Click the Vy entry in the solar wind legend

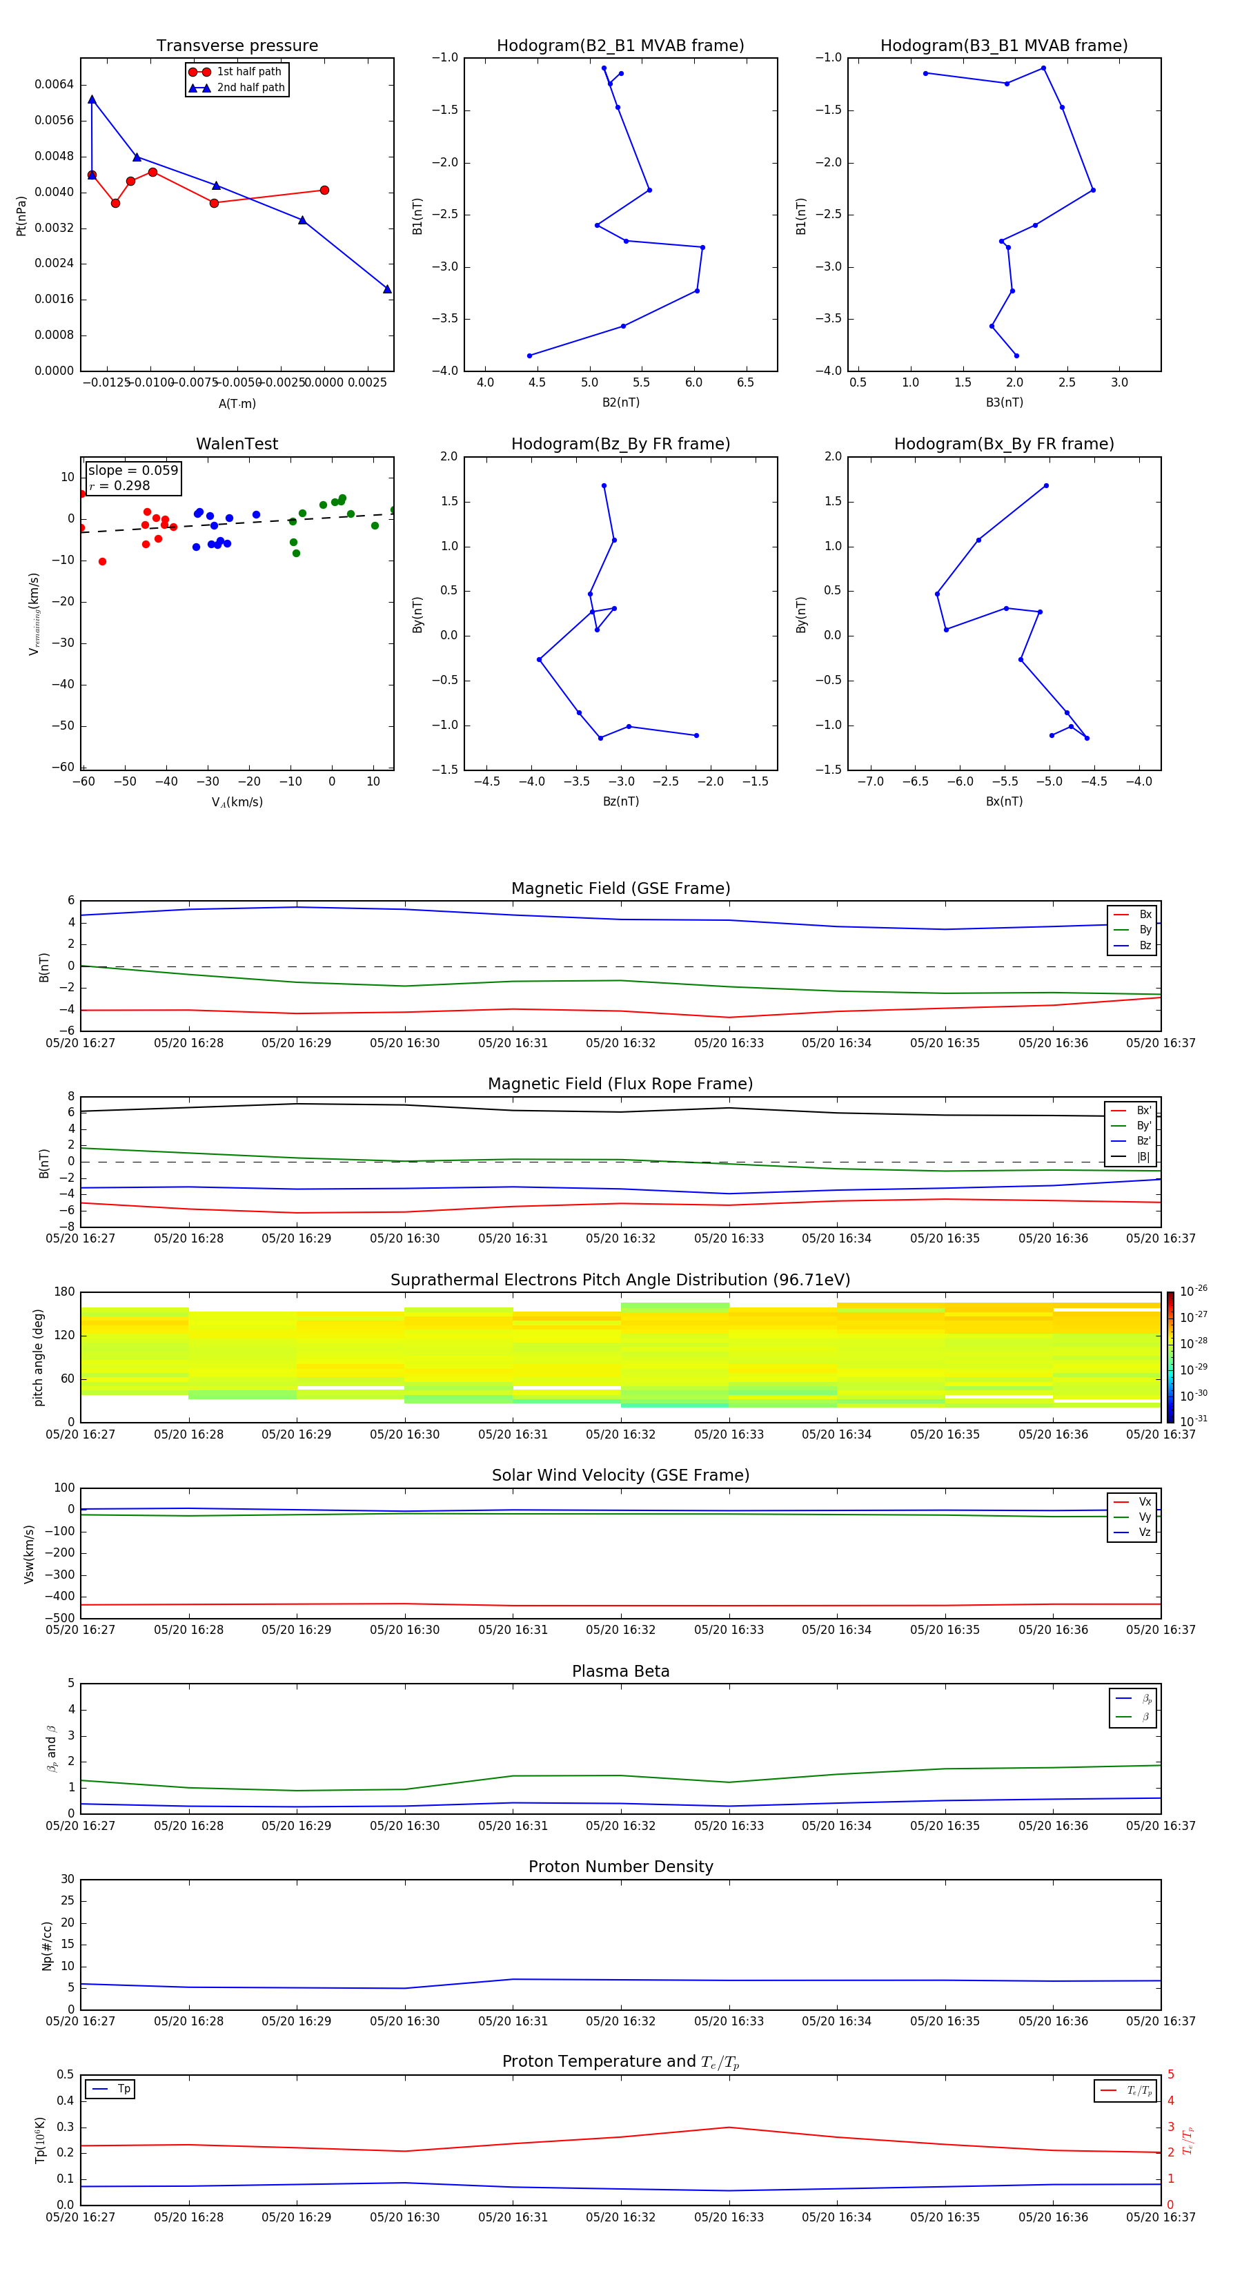pos(1133,1517)
